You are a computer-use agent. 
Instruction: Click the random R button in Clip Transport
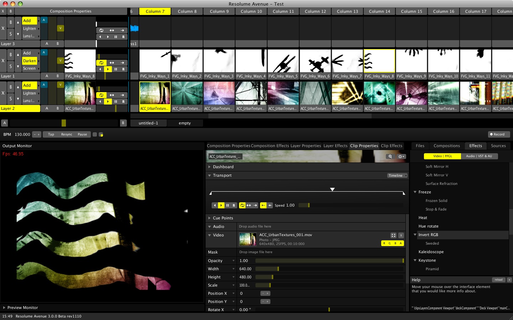(x=234, y=205)
